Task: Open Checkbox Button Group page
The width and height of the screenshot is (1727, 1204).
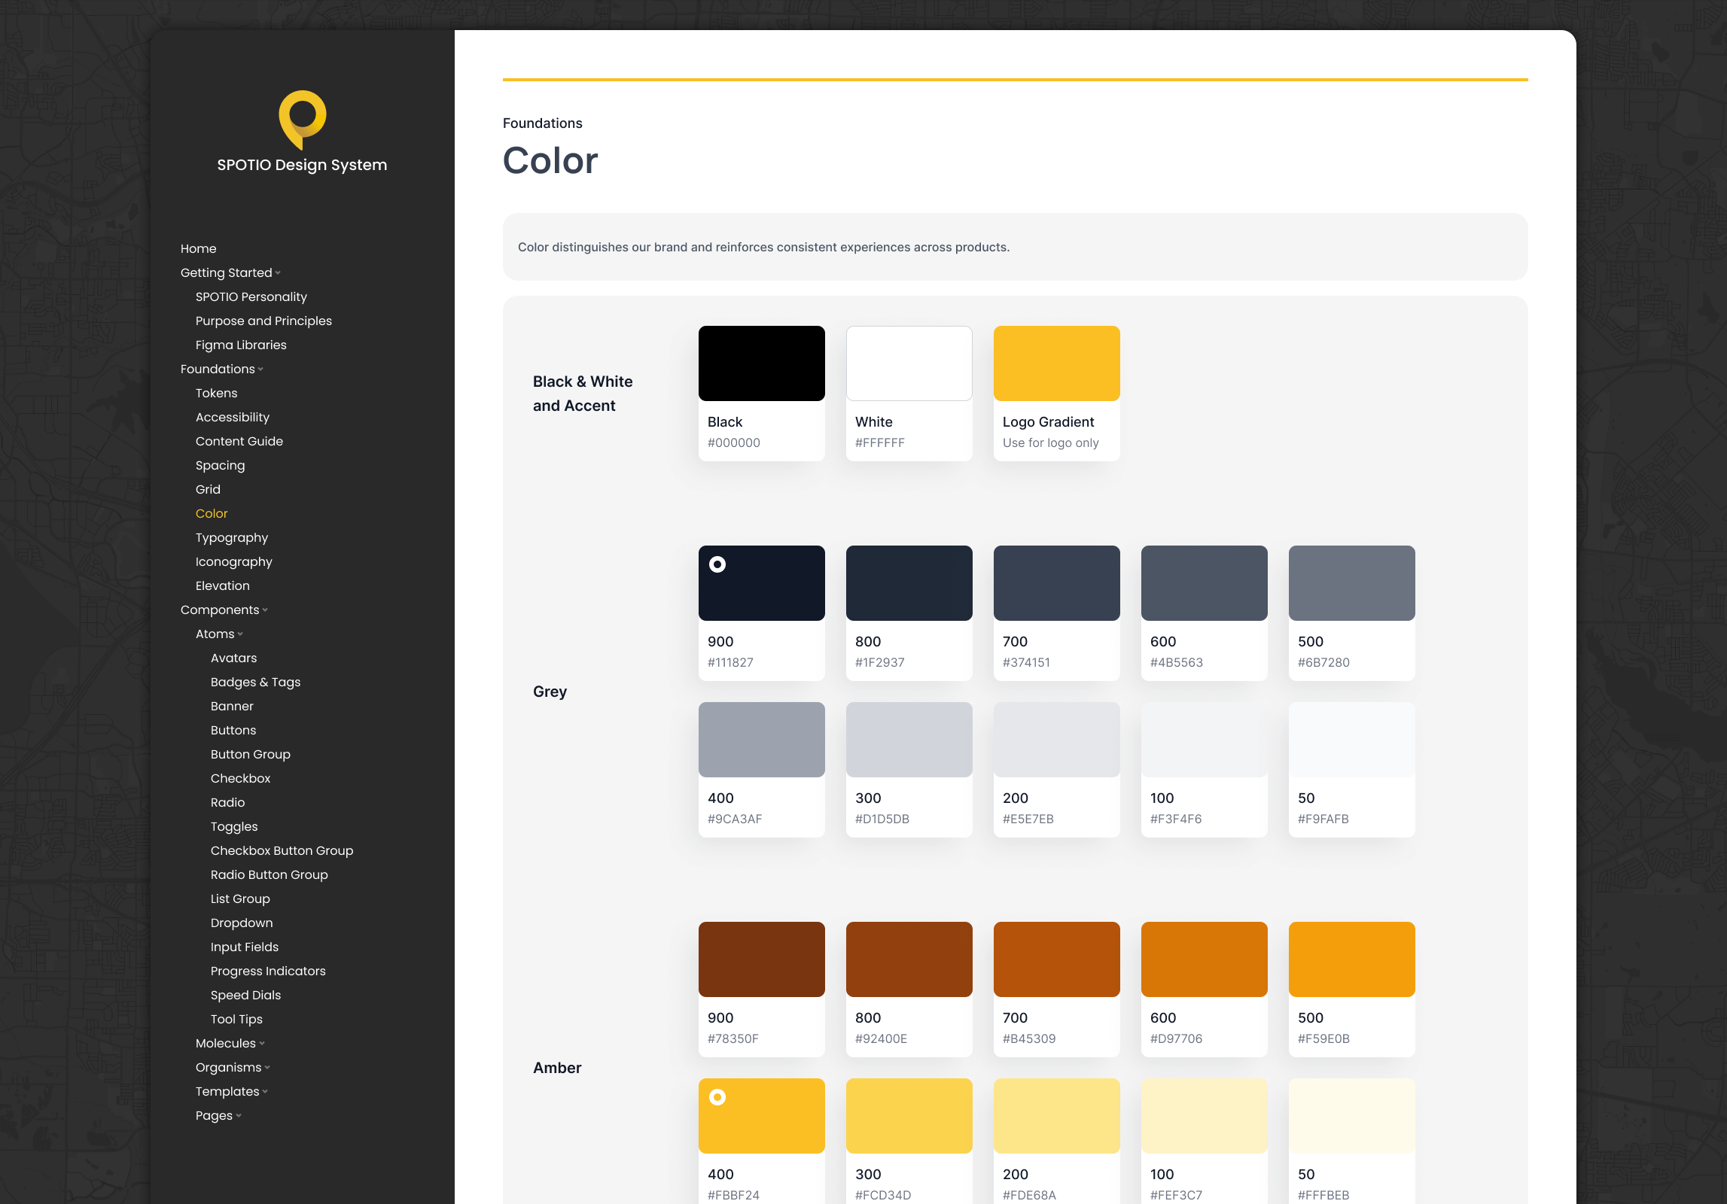Action: [282, 850]
